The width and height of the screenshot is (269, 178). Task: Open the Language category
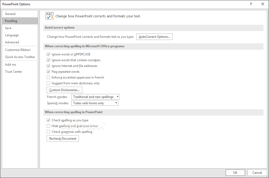(20, 35)
